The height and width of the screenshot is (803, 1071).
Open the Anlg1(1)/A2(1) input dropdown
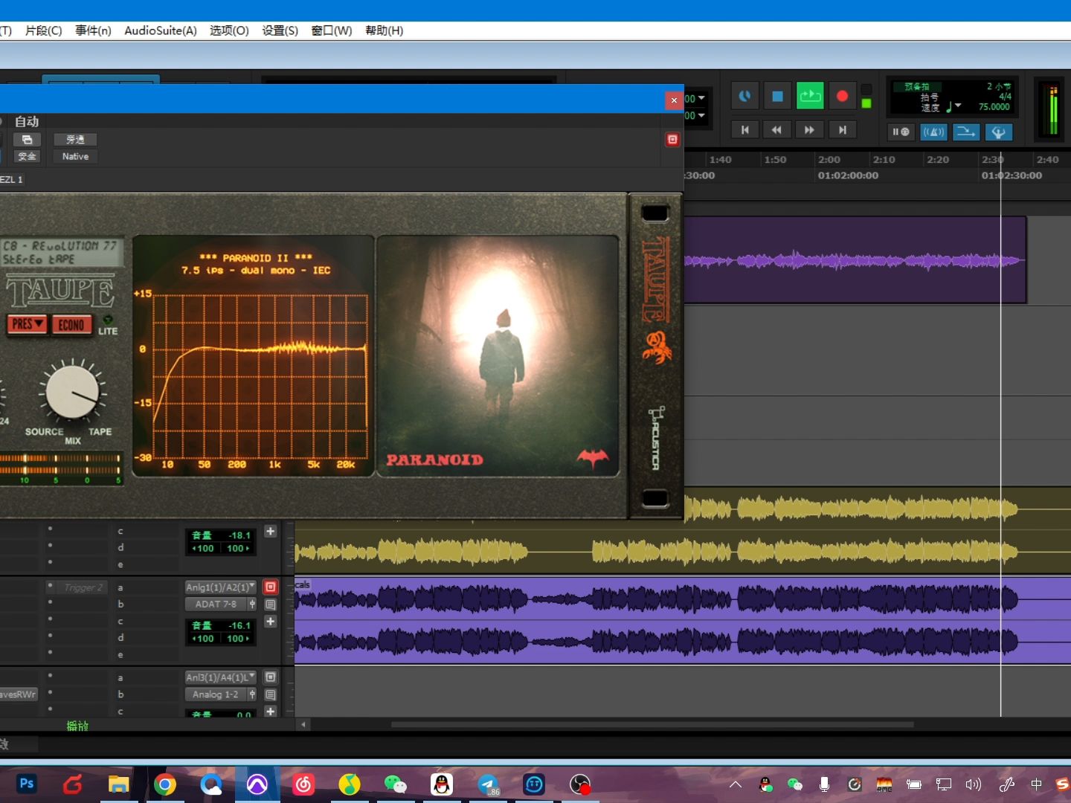coord(220,587)
